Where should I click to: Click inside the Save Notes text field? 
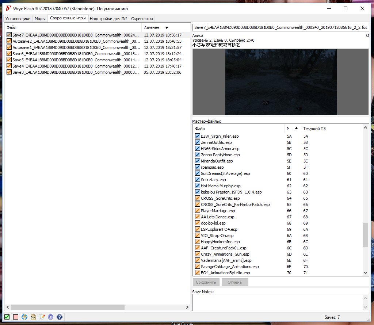click(x=278, y=302)
